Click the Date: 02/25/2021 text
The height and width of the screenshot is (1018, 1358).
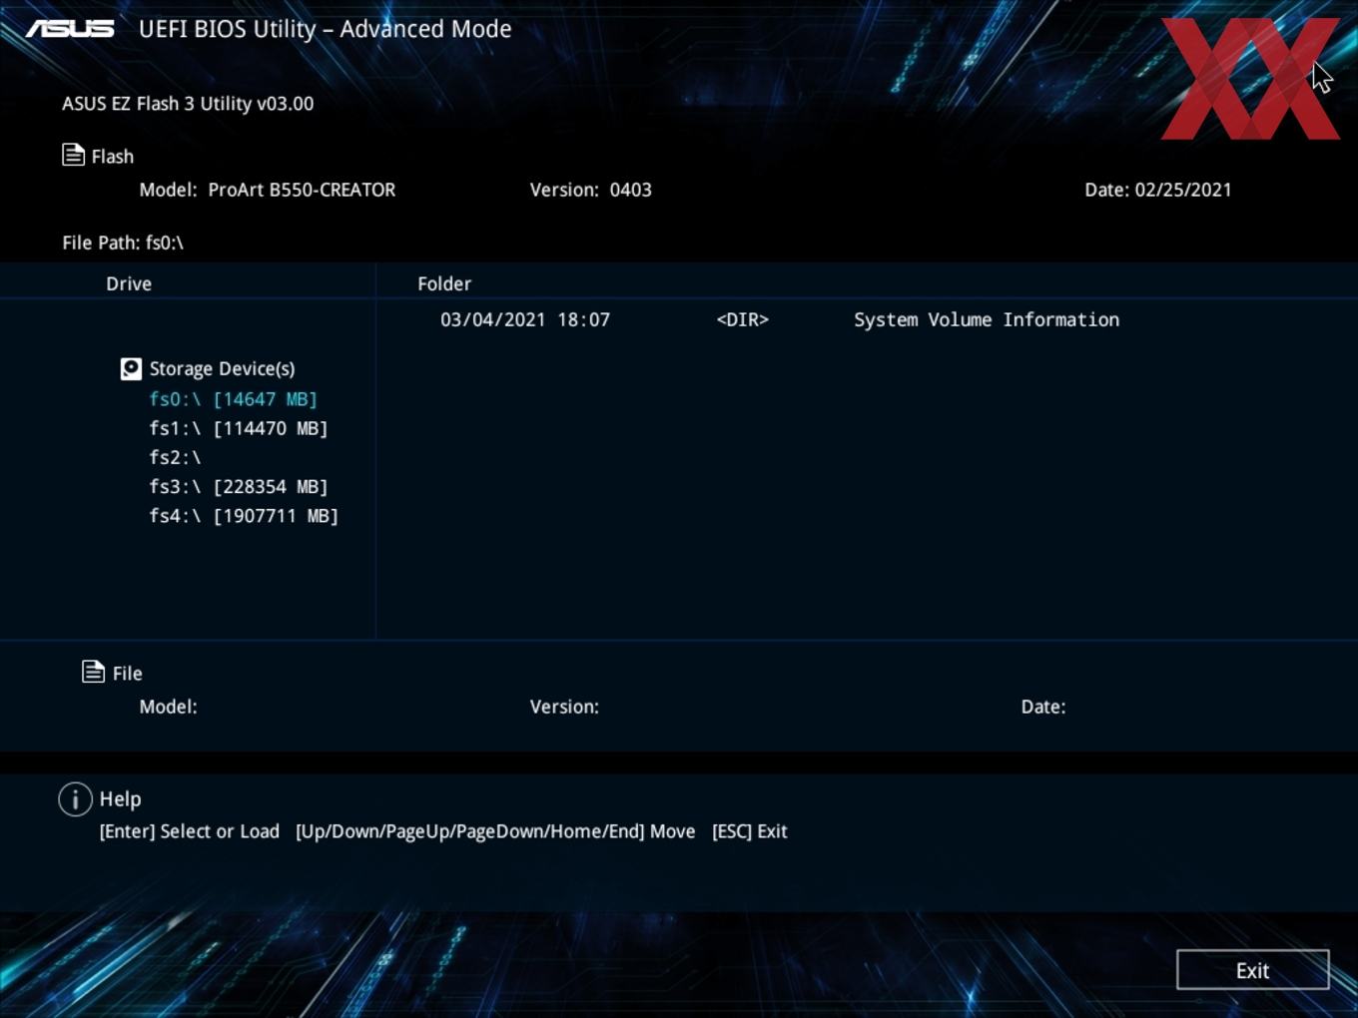coord(1158,190)
